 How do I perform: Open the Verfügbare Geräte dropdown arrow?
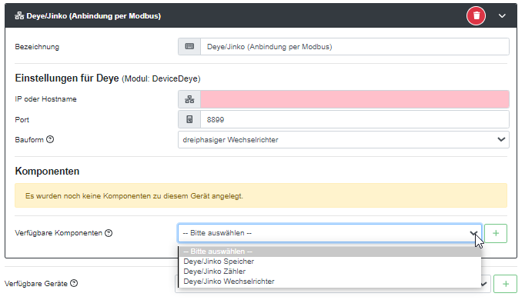pyautogui.click(x=484, y=284)
